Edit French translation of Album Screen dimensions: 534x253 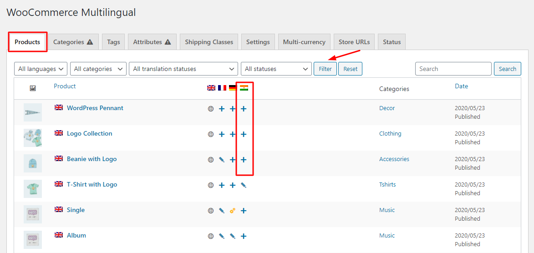pyautogui.click(x=222, y=236)
